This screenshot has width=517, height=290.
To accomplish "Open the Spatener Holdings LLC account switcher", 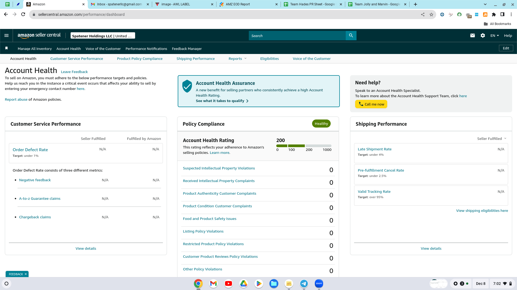I will coord(103,36).
